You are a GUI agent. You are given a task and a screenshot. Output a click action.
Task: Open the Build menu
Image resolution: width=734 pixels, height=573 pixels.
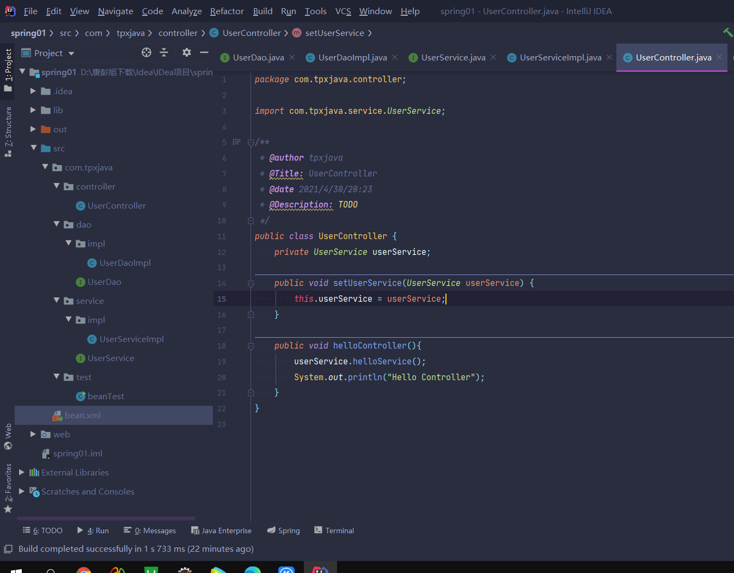click(262, 11)
